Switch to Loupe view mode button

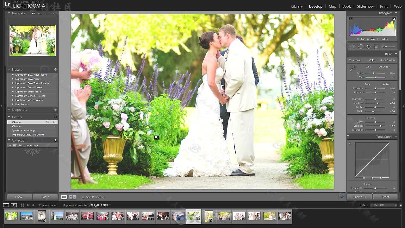tap(64, 197)
